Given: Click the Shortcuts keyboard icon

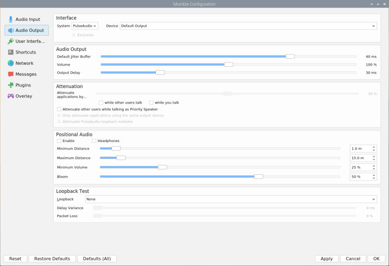Looking at the screenshot, I should tap(11, 52).
